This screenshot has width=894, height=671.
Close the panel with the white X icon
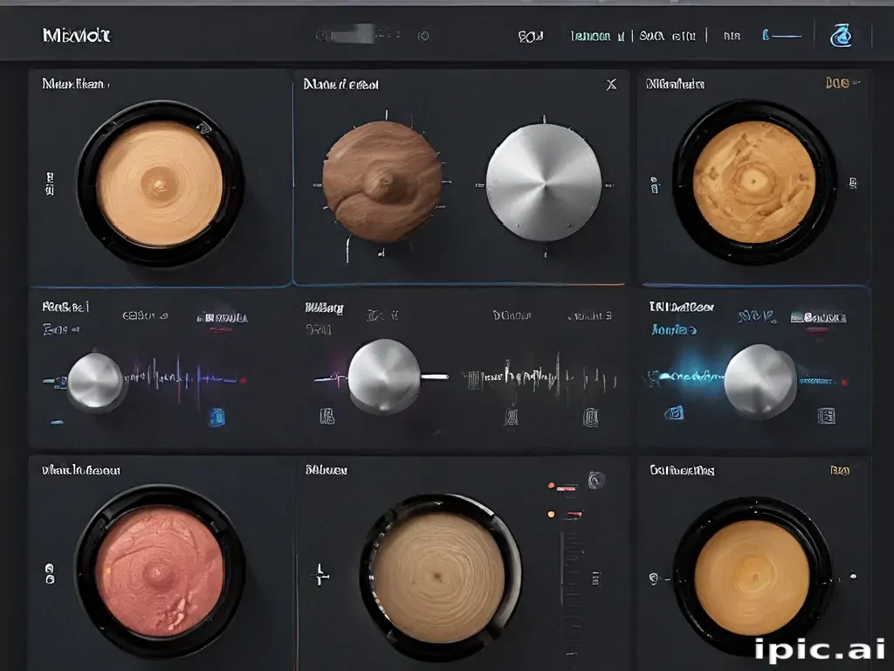[x=611, y=85]
